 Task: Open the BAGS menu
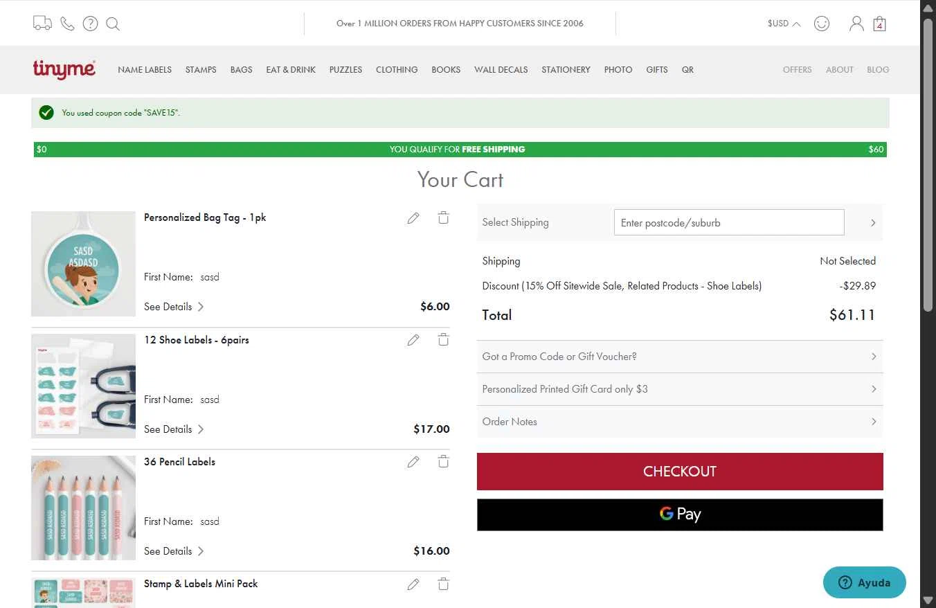(x=241, y=70)
